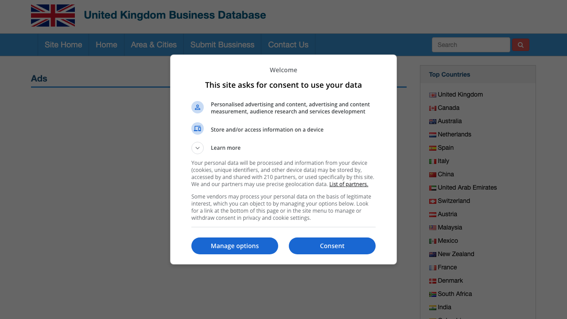The width and height of the screenshot is (567, 319).
Task: Select United Arab Emirates country link
Action: pos(467,187)
